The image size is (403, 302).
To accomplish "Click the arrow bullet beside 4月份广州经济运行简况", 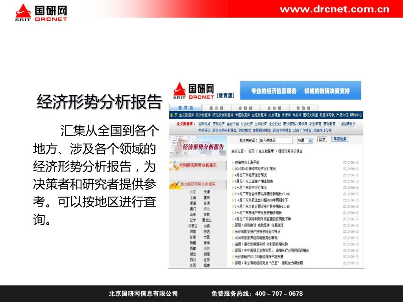I will tap(233, 175).
